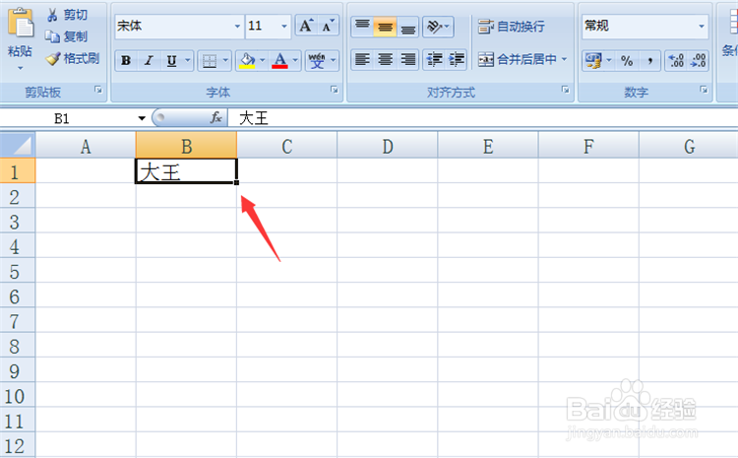Select column E header
The image size is (738, 458).
pos(488,145)
